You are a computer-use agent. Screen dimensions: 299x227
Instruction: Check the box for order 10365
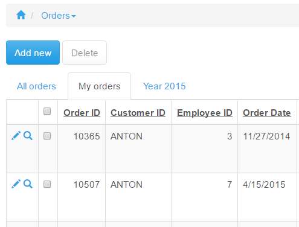[47, 136]
